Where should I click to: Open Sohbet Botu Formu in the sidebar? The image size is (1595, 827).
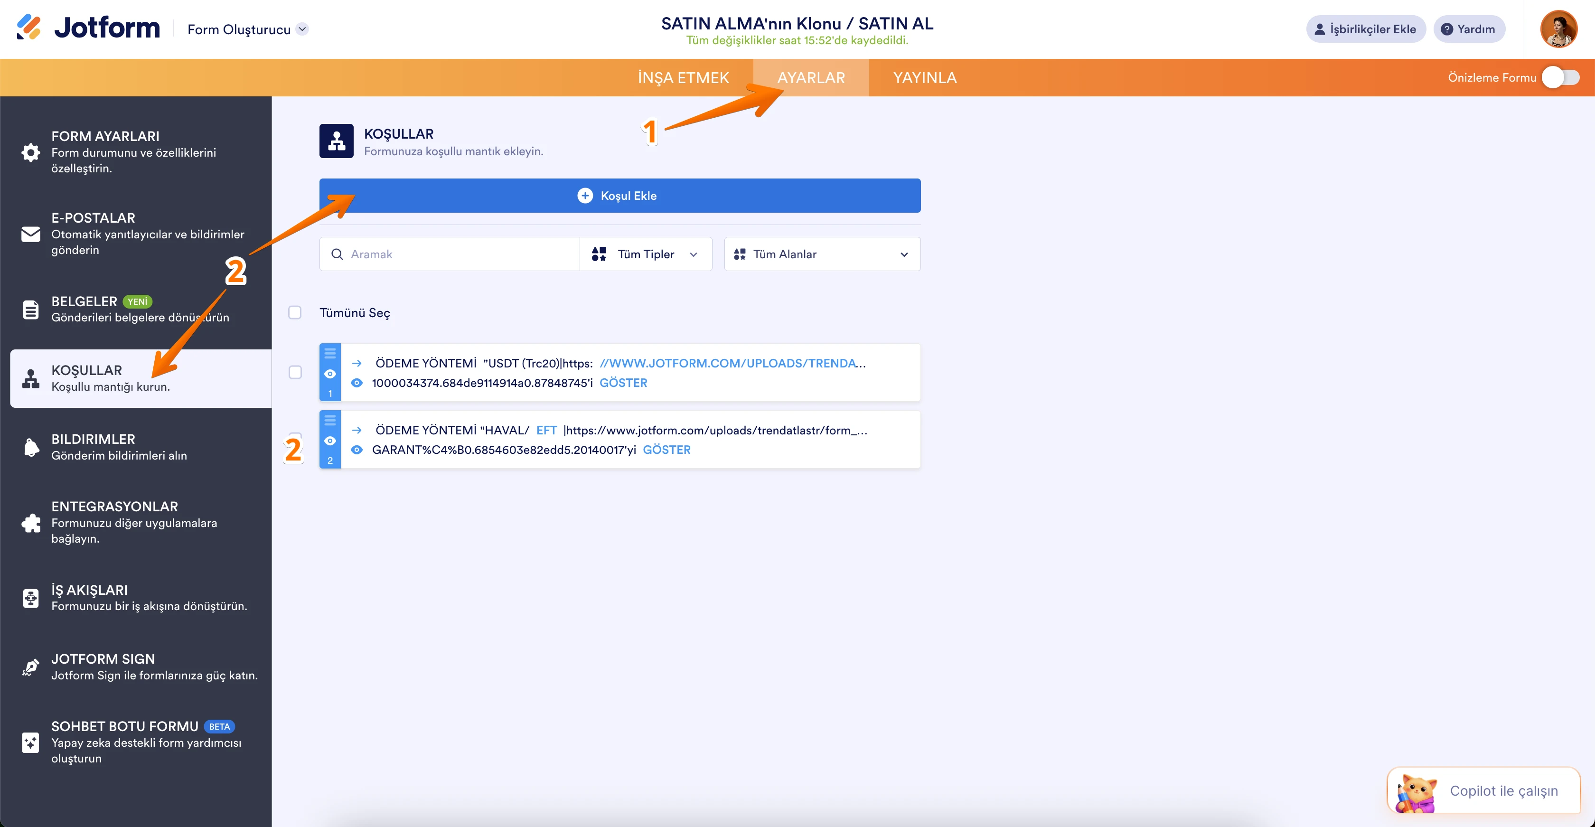click(124, 726)
